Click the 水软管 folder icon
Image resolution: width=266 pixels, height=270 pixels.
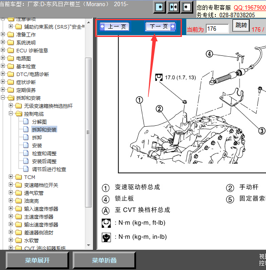point(18,241)
